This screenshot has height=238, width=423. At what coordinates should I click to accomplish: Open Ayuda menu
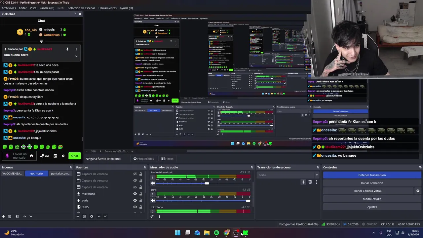coord(126,8)
